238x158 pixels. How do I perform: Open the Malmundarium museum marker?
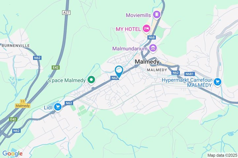[153, 48]
